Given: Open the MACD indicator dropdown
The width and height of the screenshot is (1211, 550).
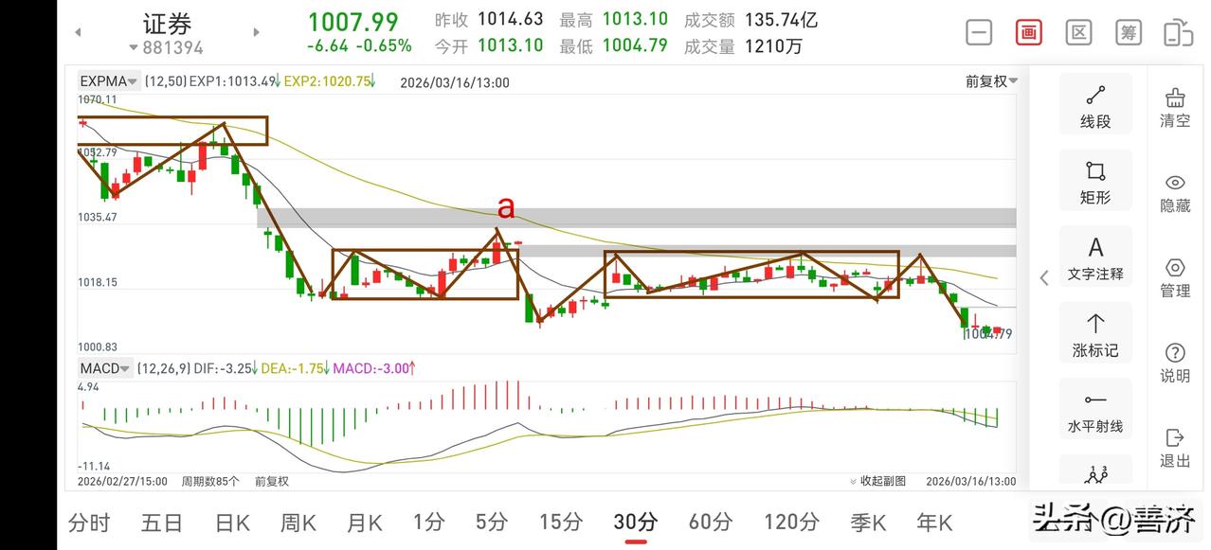Looking at the screenshot, I should tap(105, 367).
